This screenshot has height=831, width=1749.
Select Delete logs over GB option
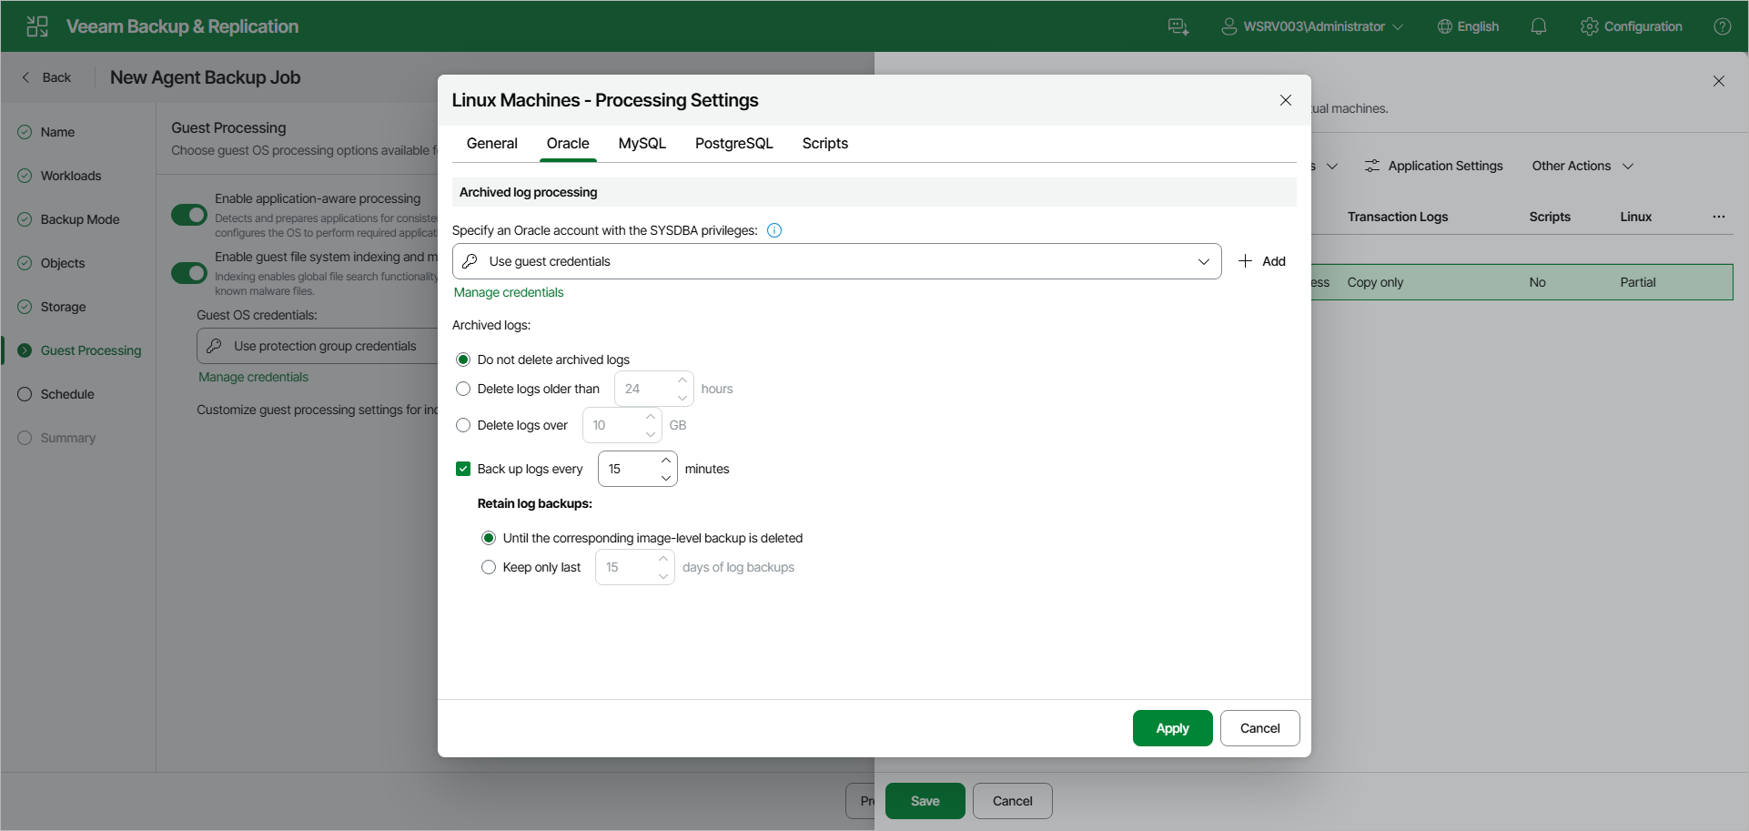point(463,425)
